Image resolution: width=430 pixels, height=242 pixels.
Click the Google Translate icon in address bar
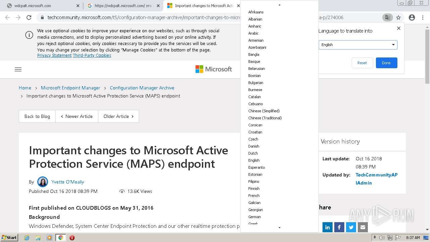point(387,17)
